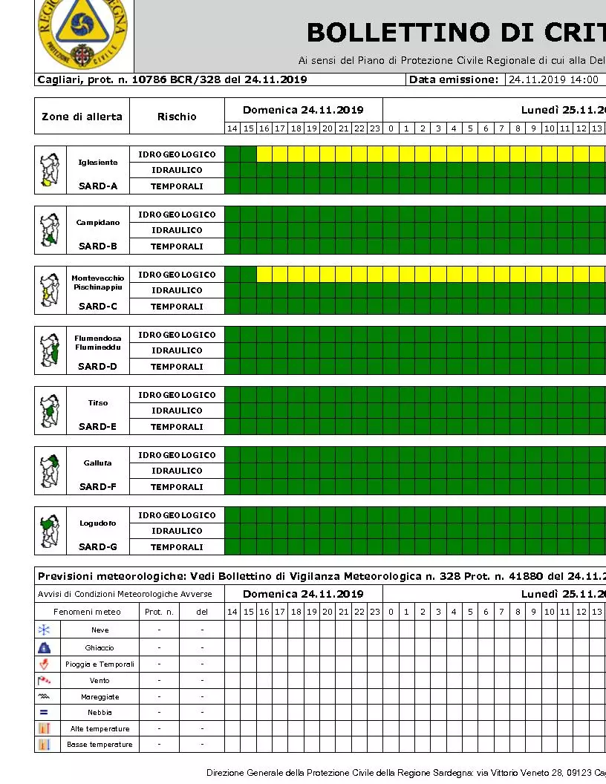Click the Neve snowflake icon

(x=44, y=630)
